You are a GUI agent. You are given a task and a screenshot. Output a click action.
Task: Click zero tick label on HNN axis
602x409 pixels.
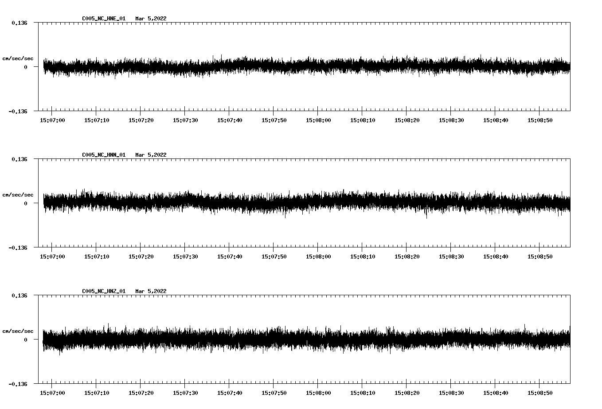26,203
